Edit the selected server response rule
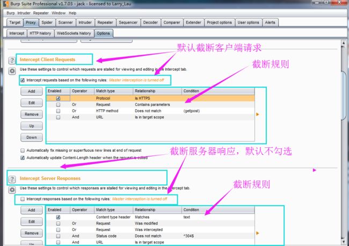 pos(32,221)
